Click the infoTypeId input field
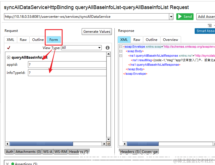The image size is (215, 165). pyautogui.click(x=67, y=73)
